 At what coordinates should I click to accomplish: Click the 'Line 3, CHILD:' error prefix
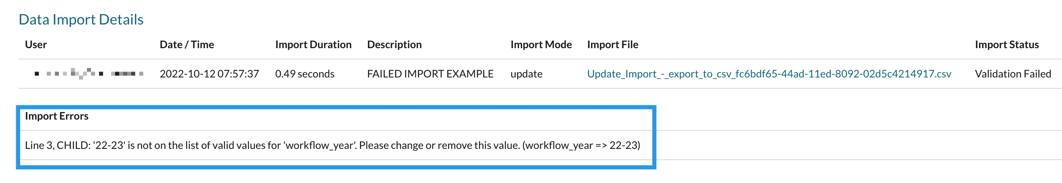point(58,146)
